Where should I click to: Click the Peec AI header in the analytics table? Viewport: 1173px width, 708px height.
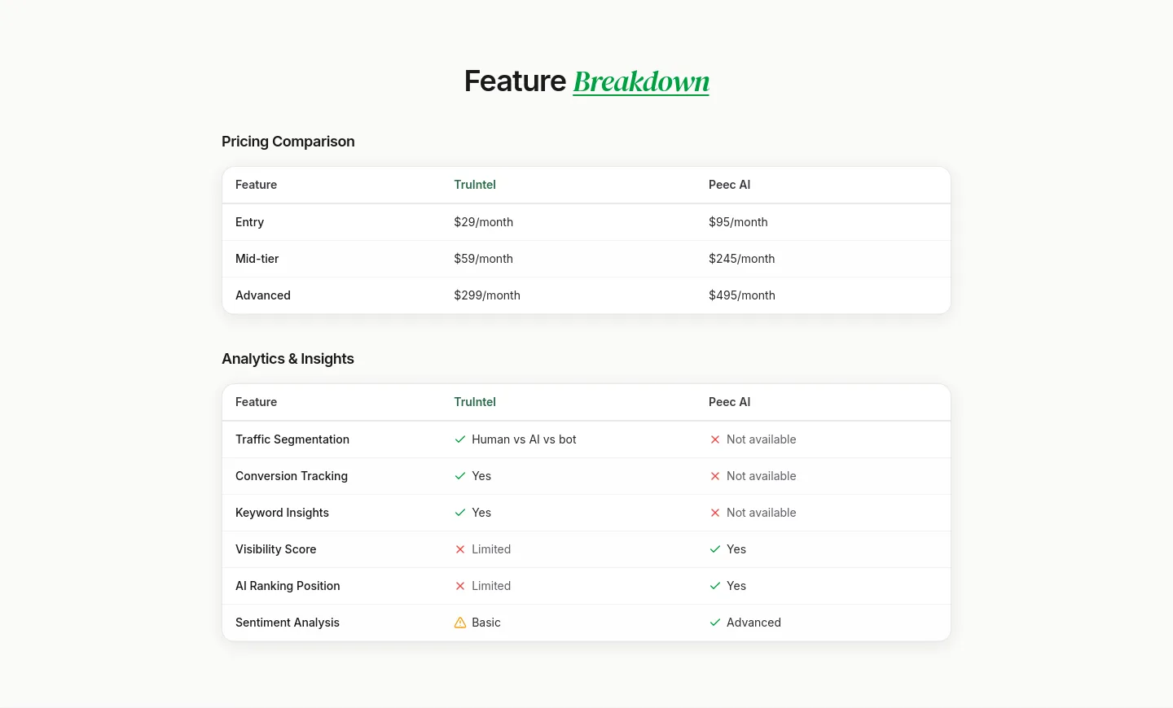pyautogui.click(x=730, y=402)
